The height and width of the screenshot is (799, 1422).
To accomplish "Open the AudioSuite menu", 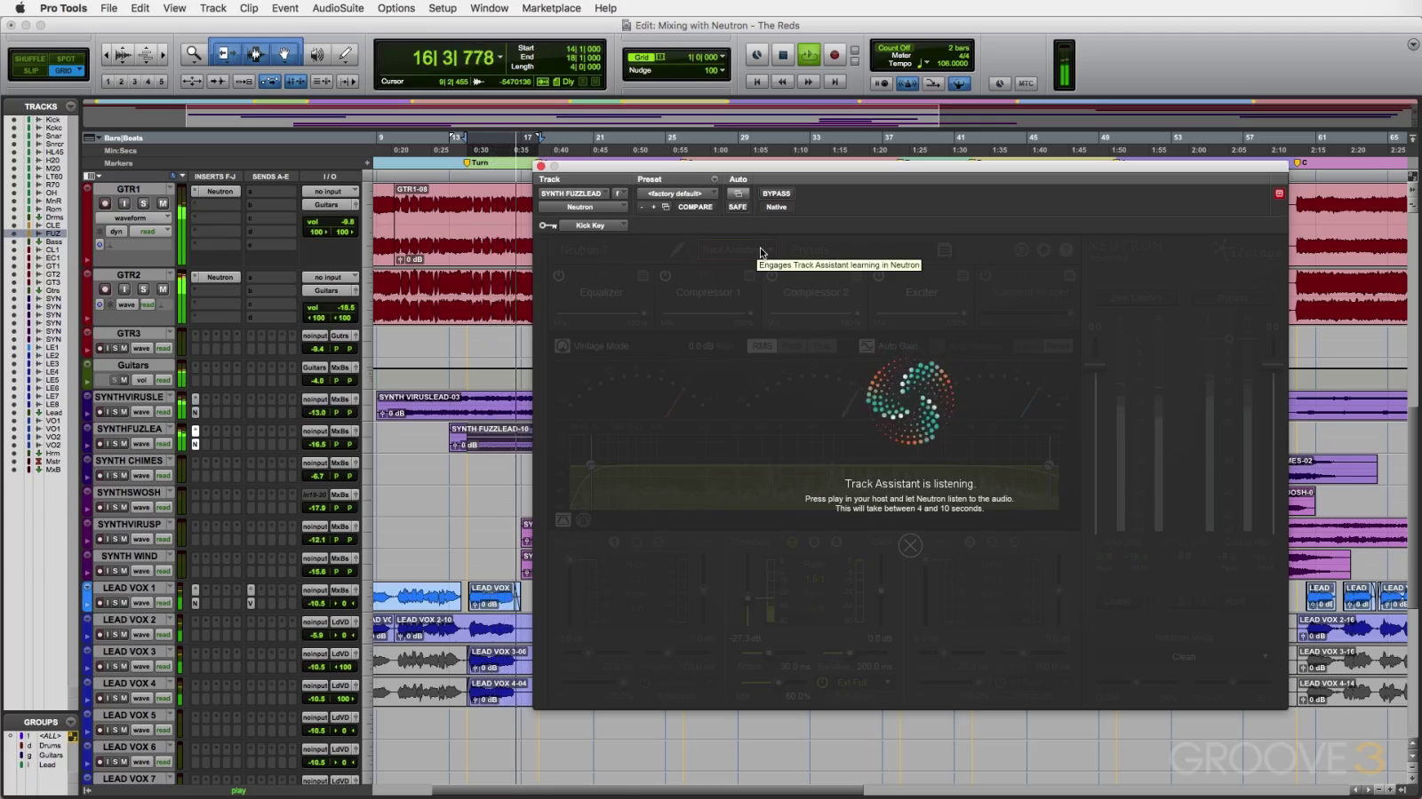I will tap(338, 8).
